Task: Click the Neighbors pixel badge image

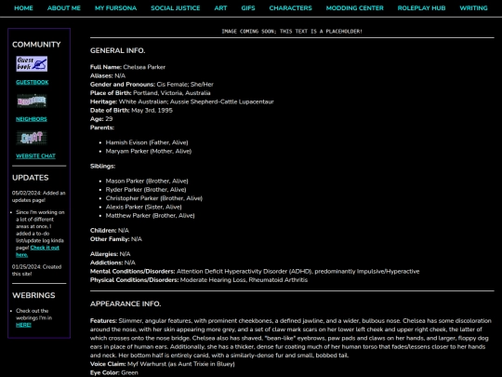Action: [x=32, y=101]
